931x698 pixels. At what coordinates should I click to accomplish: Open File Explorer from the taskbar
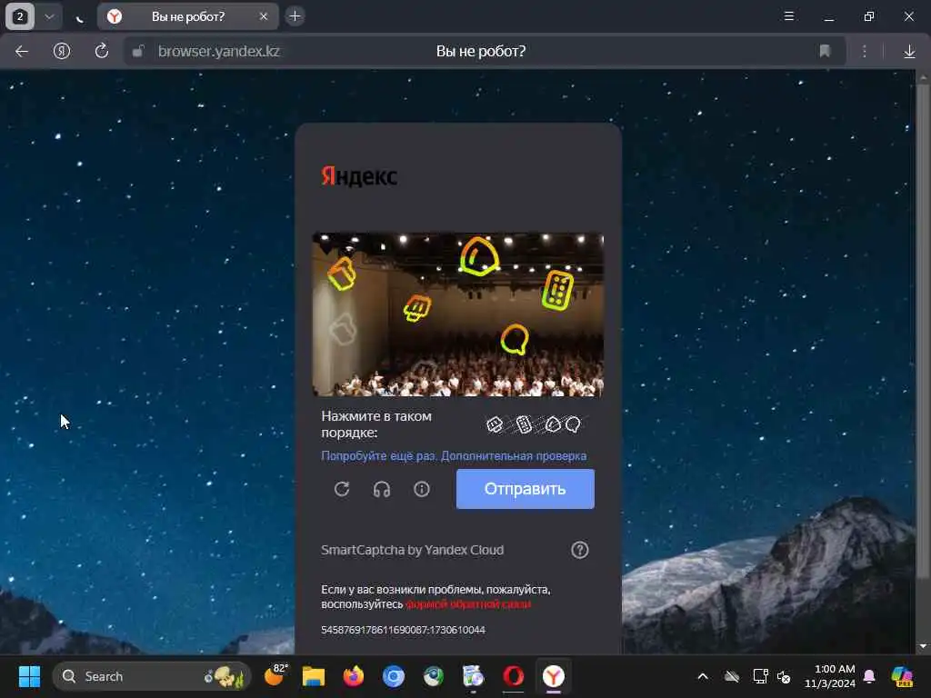pyautogui.click(x=314, y=676)
